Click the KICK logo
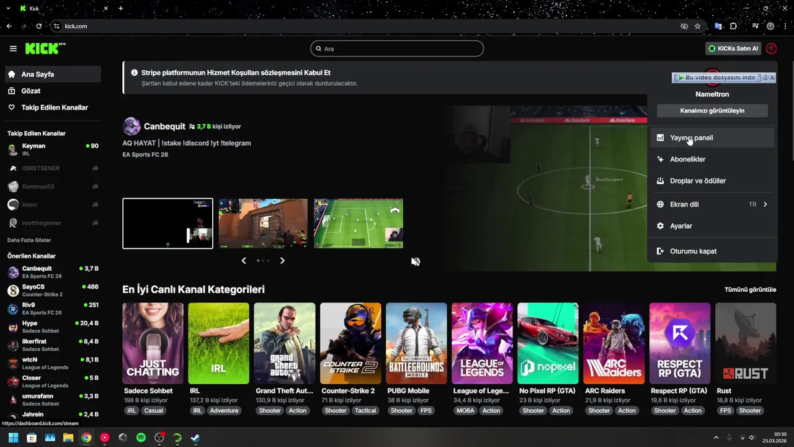The width and height of the screenshot is (794, 447). (x=45, y=48)
